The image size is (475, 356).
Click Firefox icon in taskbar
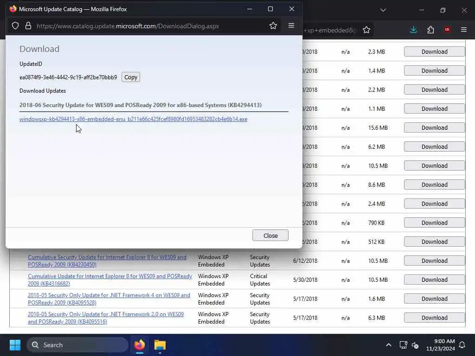[139, 345]
